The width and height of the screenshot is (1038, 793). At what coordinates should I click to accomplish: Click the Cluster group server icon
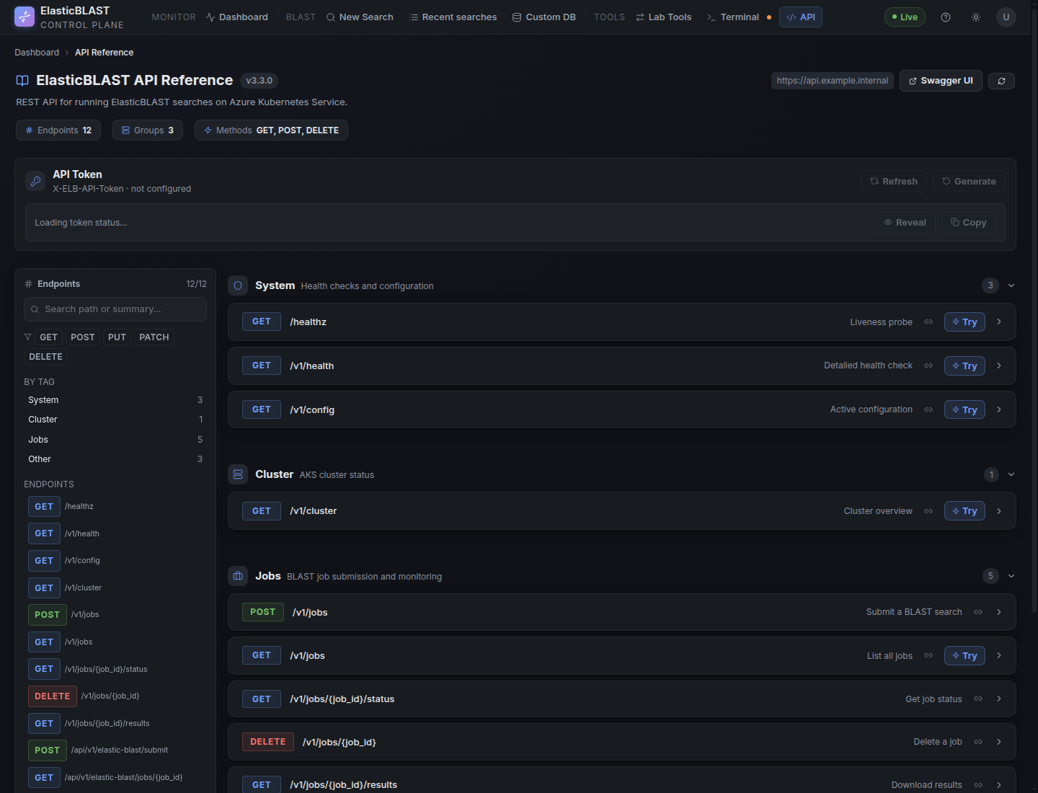tap(238, 474)
